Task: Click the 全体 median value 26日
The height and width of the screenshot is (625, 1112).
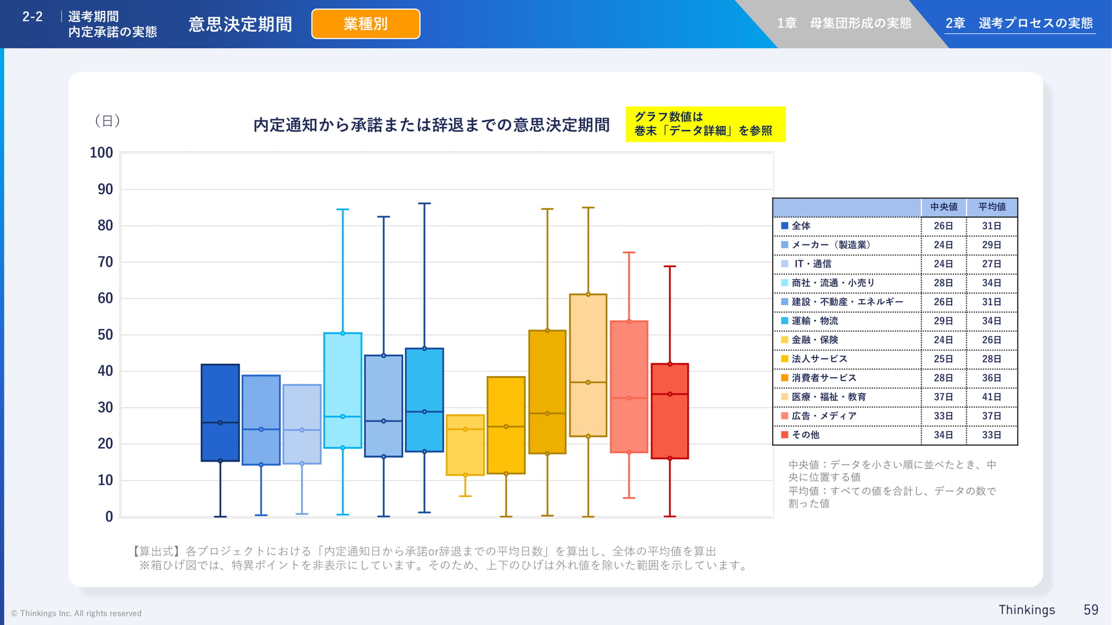Action: pyautogui.click(x=943, y=226)
